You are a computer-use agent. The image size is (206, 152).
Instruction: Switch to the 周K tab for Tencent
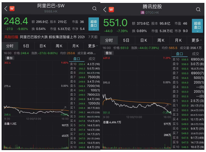pyautogui.click(x=161, y=40)
